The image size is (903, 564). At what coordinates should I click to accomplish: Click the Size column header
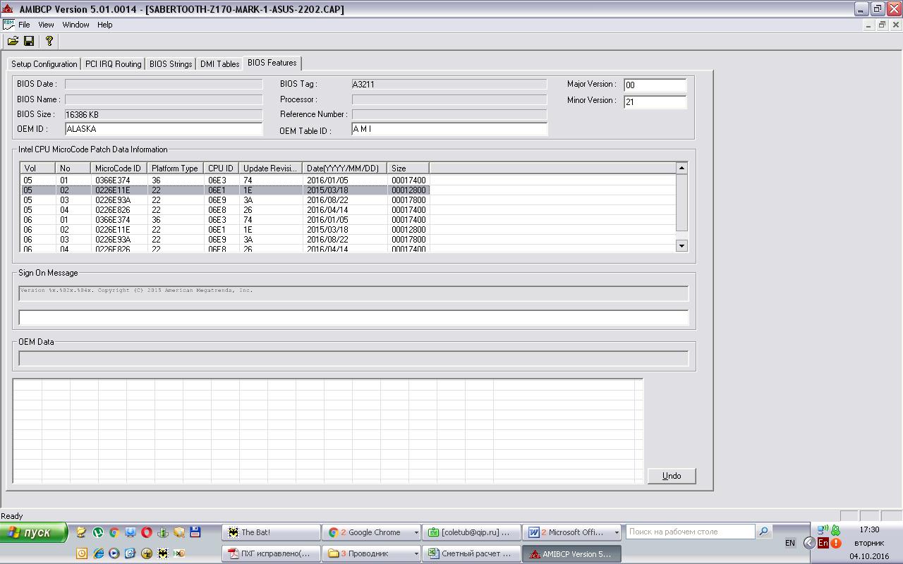coord(408,168)
